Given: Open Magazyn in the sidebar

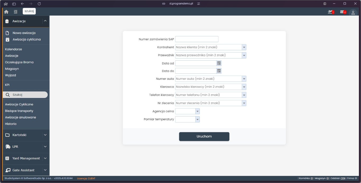Looking at the screenshot, I should click(12, 69).
